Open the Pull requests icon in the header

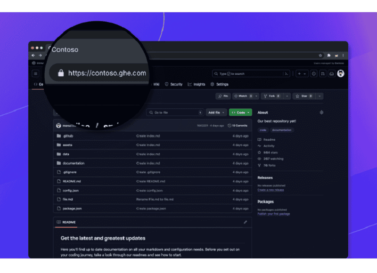coord(323,74)
